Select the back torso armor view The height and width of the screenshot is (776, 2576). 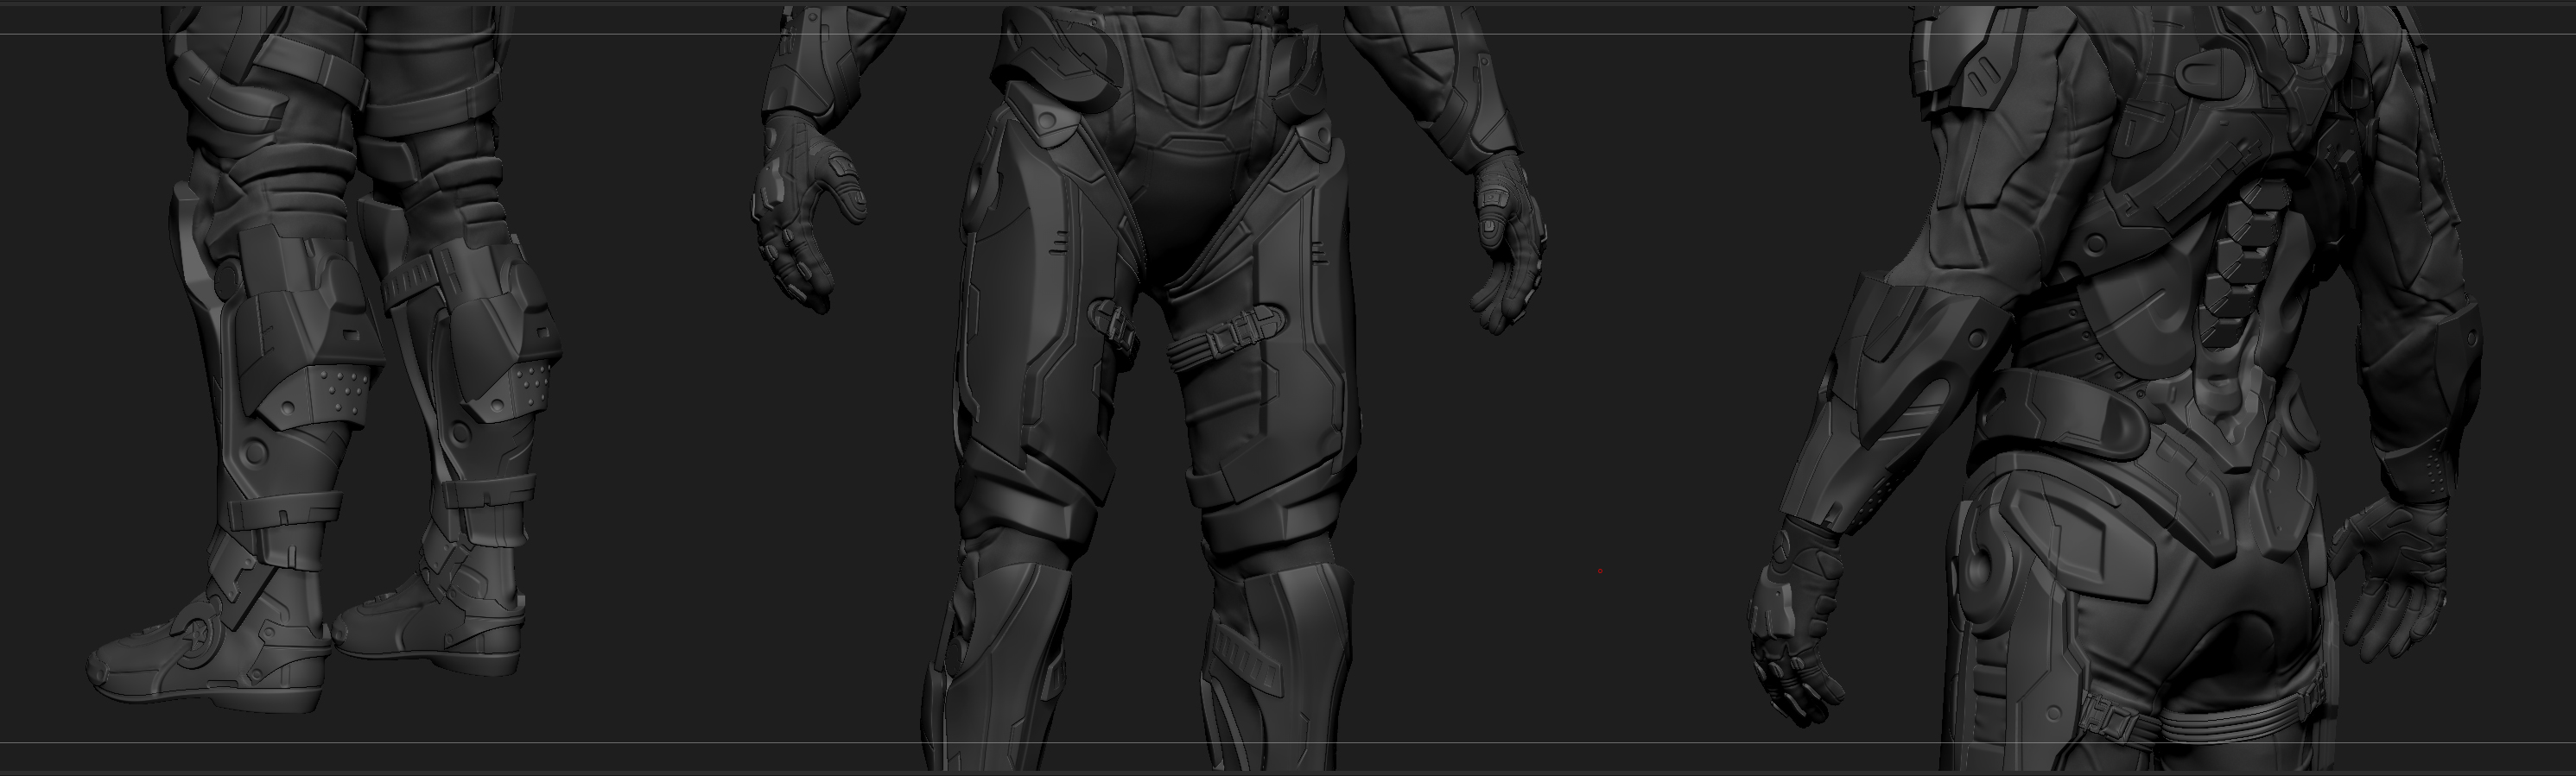click(x=2115, y=388)
